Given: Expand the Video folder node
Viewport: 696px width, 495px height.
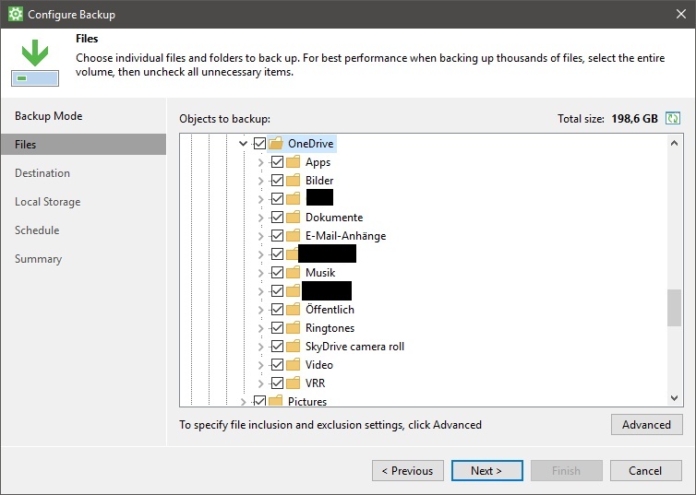Looking at the screenshot, I should coord(260,365).
